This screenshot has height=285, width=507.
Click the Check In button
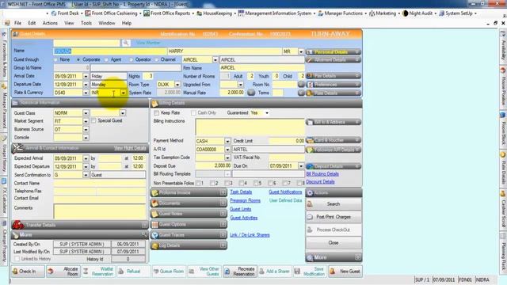pos(28,272)
